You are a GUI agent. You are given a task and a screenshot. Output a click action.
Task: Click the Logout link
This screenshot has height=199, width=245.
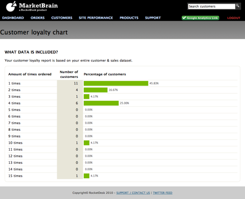(x=234, y=18)
